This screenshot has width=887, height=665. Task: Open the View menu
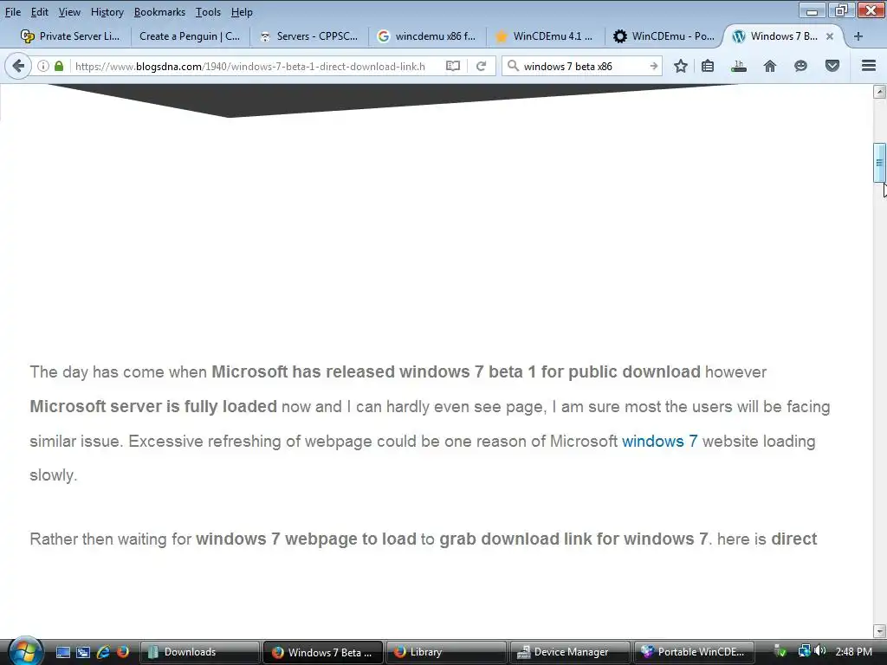click(x=69, y=12)
